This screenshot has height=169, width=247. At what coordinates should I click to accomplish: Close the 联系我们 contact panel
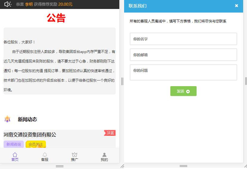tap(237, 6)
